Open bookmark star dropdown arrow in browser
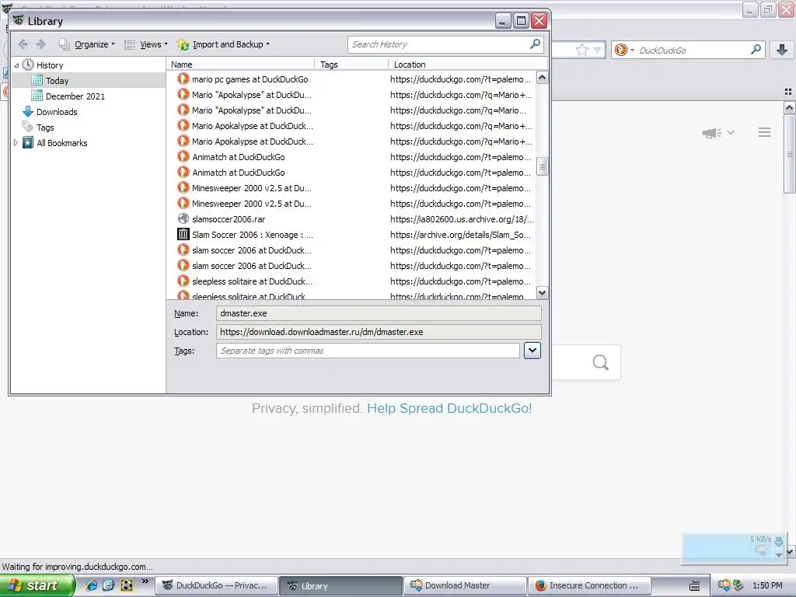 598,50
